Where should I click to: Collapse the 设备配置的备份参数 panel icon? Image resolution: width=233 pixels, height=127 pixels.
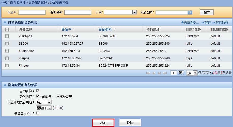point(5,85)
